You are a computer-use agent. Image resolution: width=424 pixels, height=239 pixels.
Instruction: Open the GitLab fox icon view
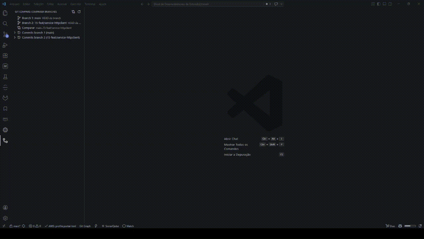(x=5, y=98)
